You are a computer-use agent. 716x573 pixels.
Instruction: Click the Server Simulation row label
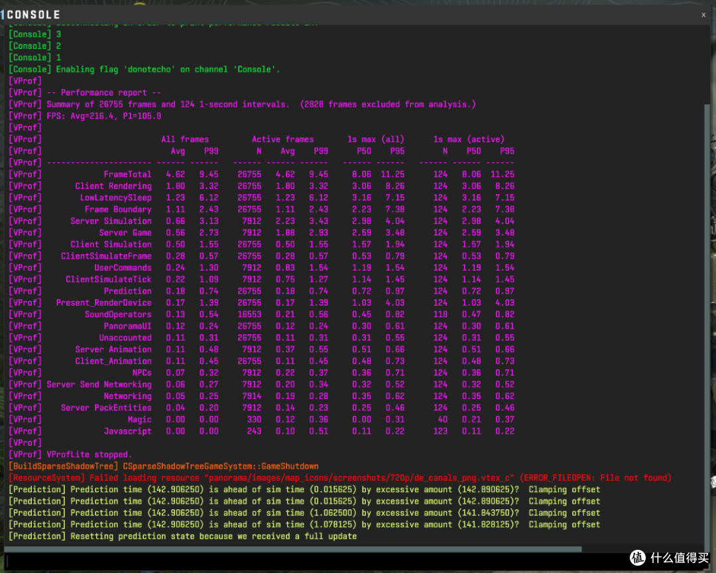coord(111,221)
